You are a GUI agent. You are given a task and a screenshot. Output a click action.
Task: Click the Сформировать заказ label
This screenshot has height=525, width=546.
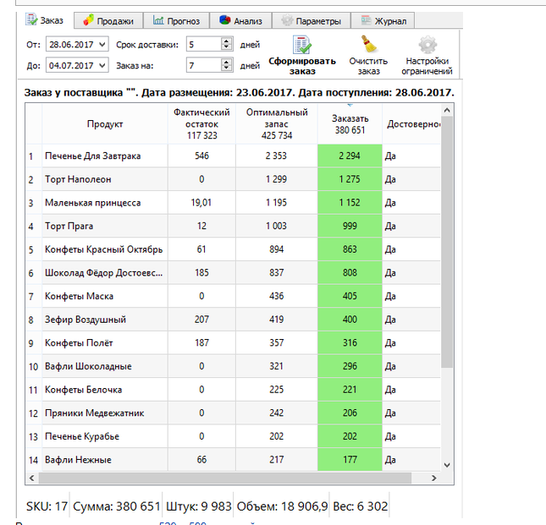click(302, 66)
